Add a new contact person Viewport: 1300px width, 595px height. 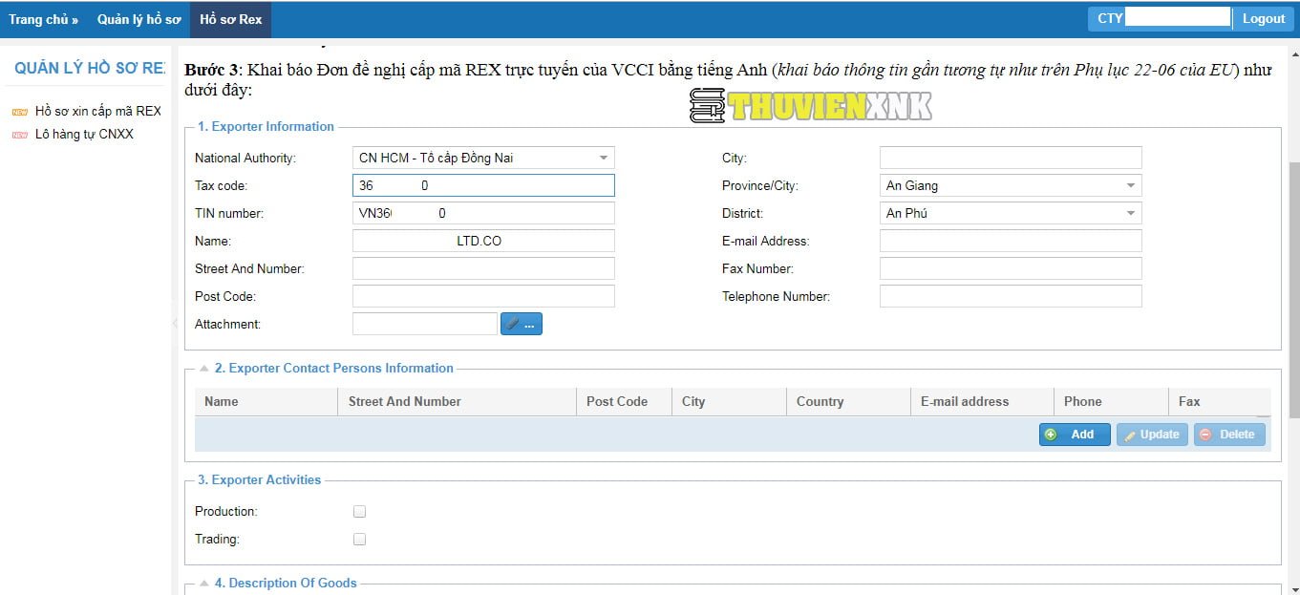[1075, 435]
